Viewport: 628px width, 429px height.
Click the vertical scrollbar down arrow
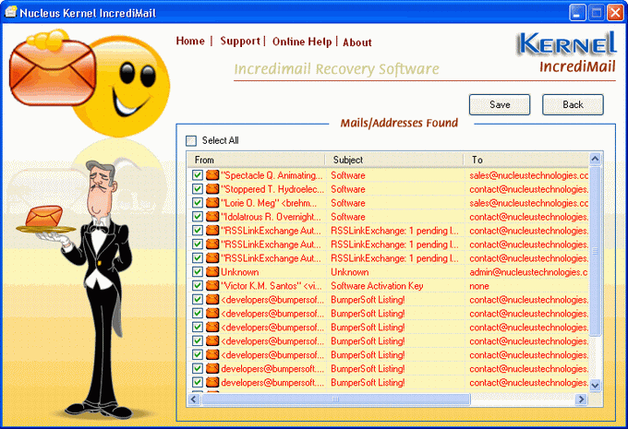(595, 386)
